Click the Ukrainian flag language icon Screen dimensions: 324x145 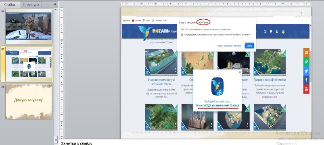[x=283, y=31]
